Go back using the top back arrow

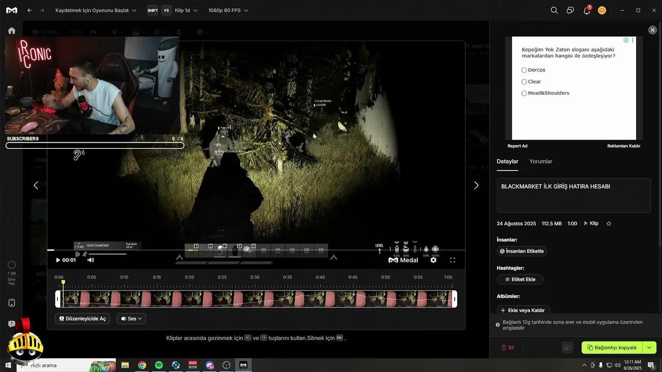tap(29, 10)
